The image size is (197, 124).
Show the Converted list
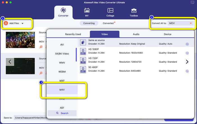point(108,23)
